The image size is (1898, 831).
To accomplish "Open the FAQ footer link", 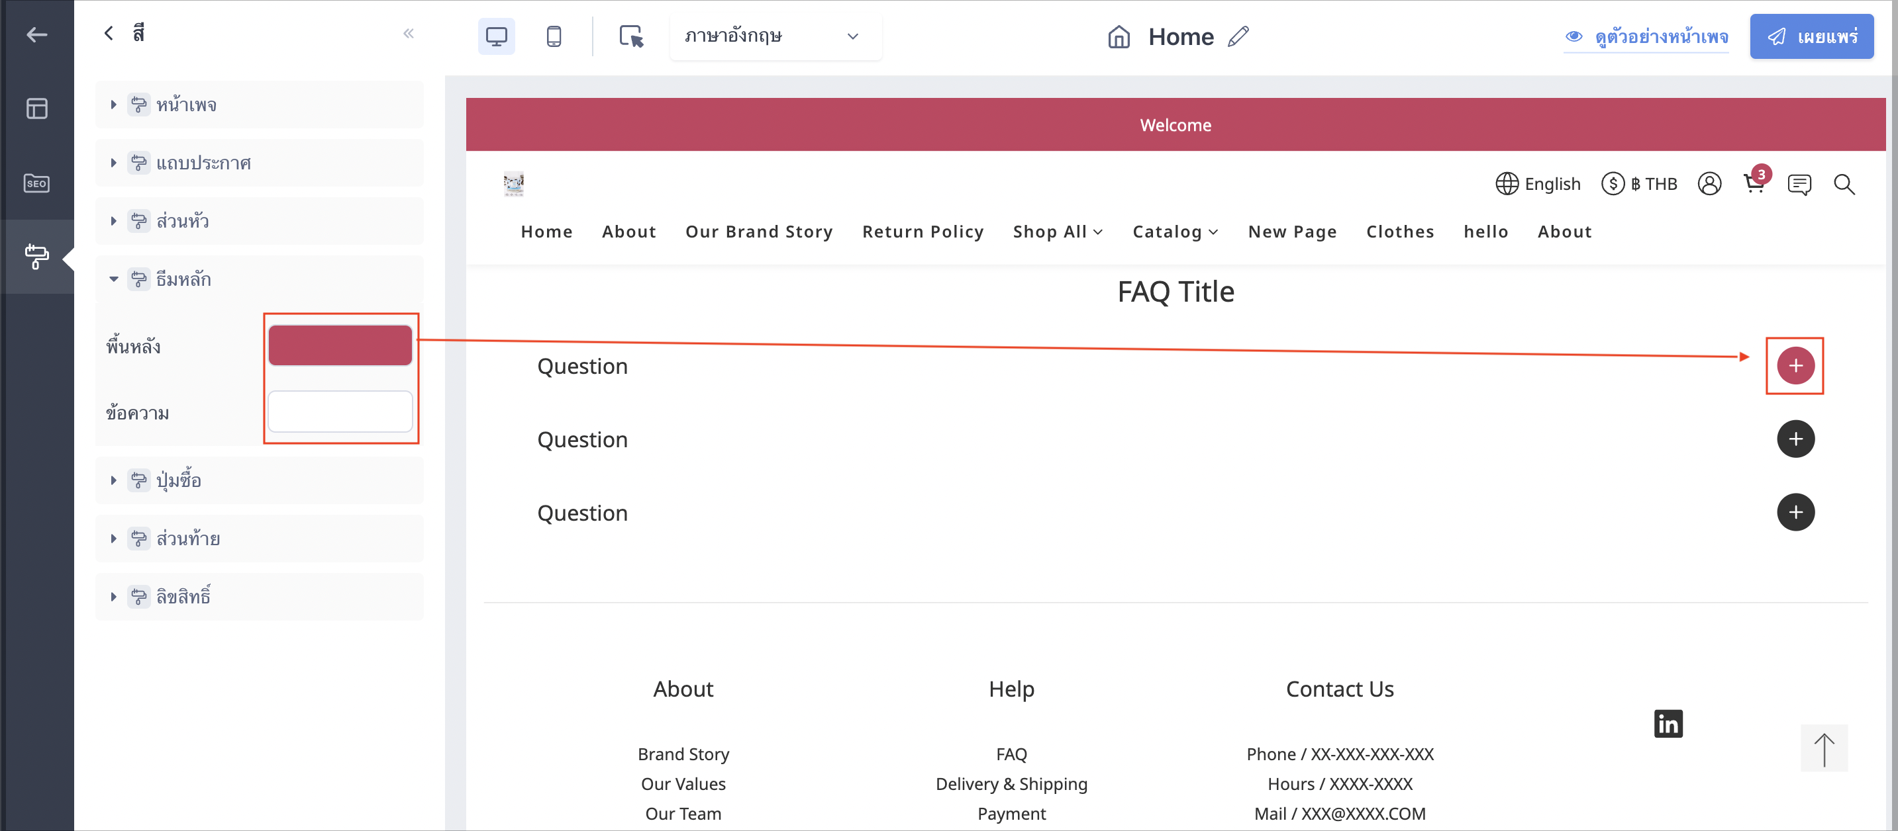I will click(1011, 754).
